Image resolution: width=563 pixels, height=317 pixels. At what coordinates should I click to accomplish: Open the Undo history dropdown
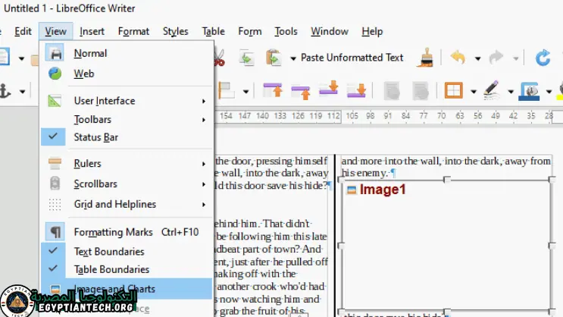tap(478, 58)
